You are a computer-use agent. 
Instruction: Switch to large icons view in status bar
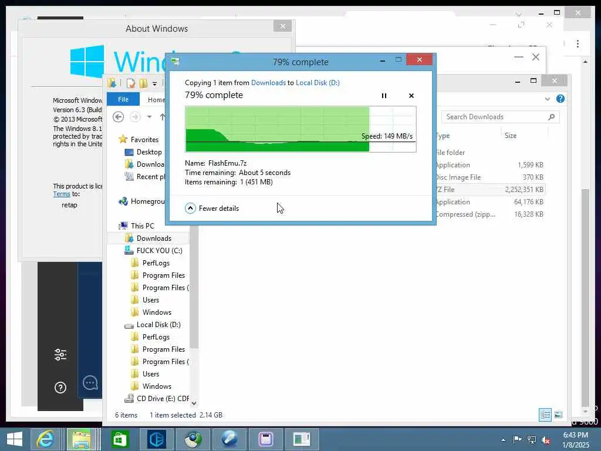(x=558, y=415)
